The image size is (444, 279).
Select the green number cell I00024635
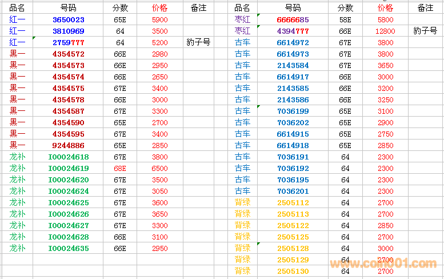(x=68, y=248)
